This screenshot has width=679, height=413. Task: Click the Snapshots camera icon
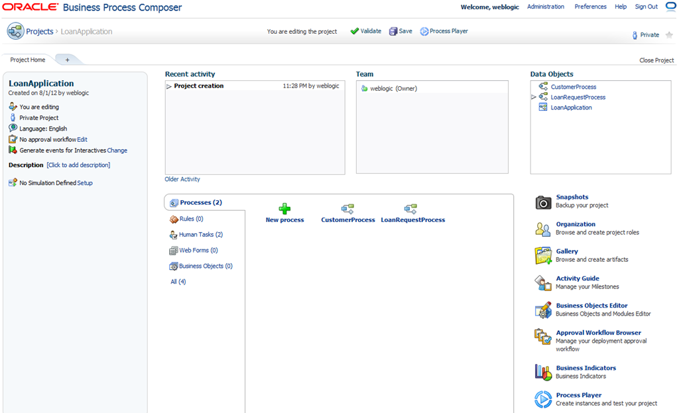[543, 202]
